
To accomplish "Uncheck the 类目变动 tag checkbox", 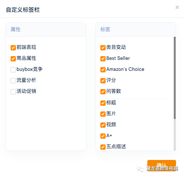I will pos(103,48).
